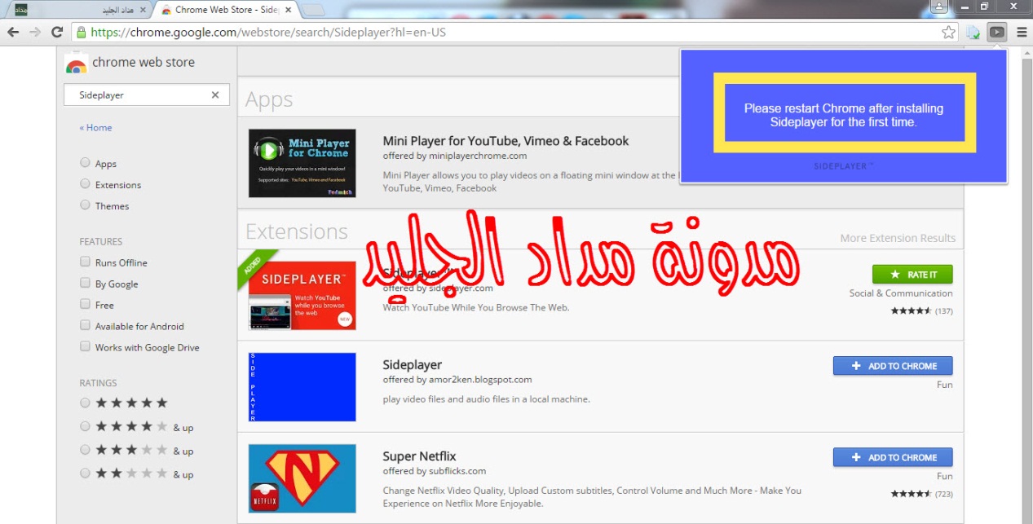Screen dimensions: 1033x524
Task: Tick Available for Android checkbox
Action: click(85, 325)
